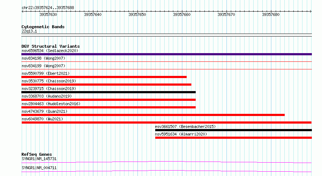Open the nsv2804463 (Huddleston2016) label

click(x=51, y=104)
